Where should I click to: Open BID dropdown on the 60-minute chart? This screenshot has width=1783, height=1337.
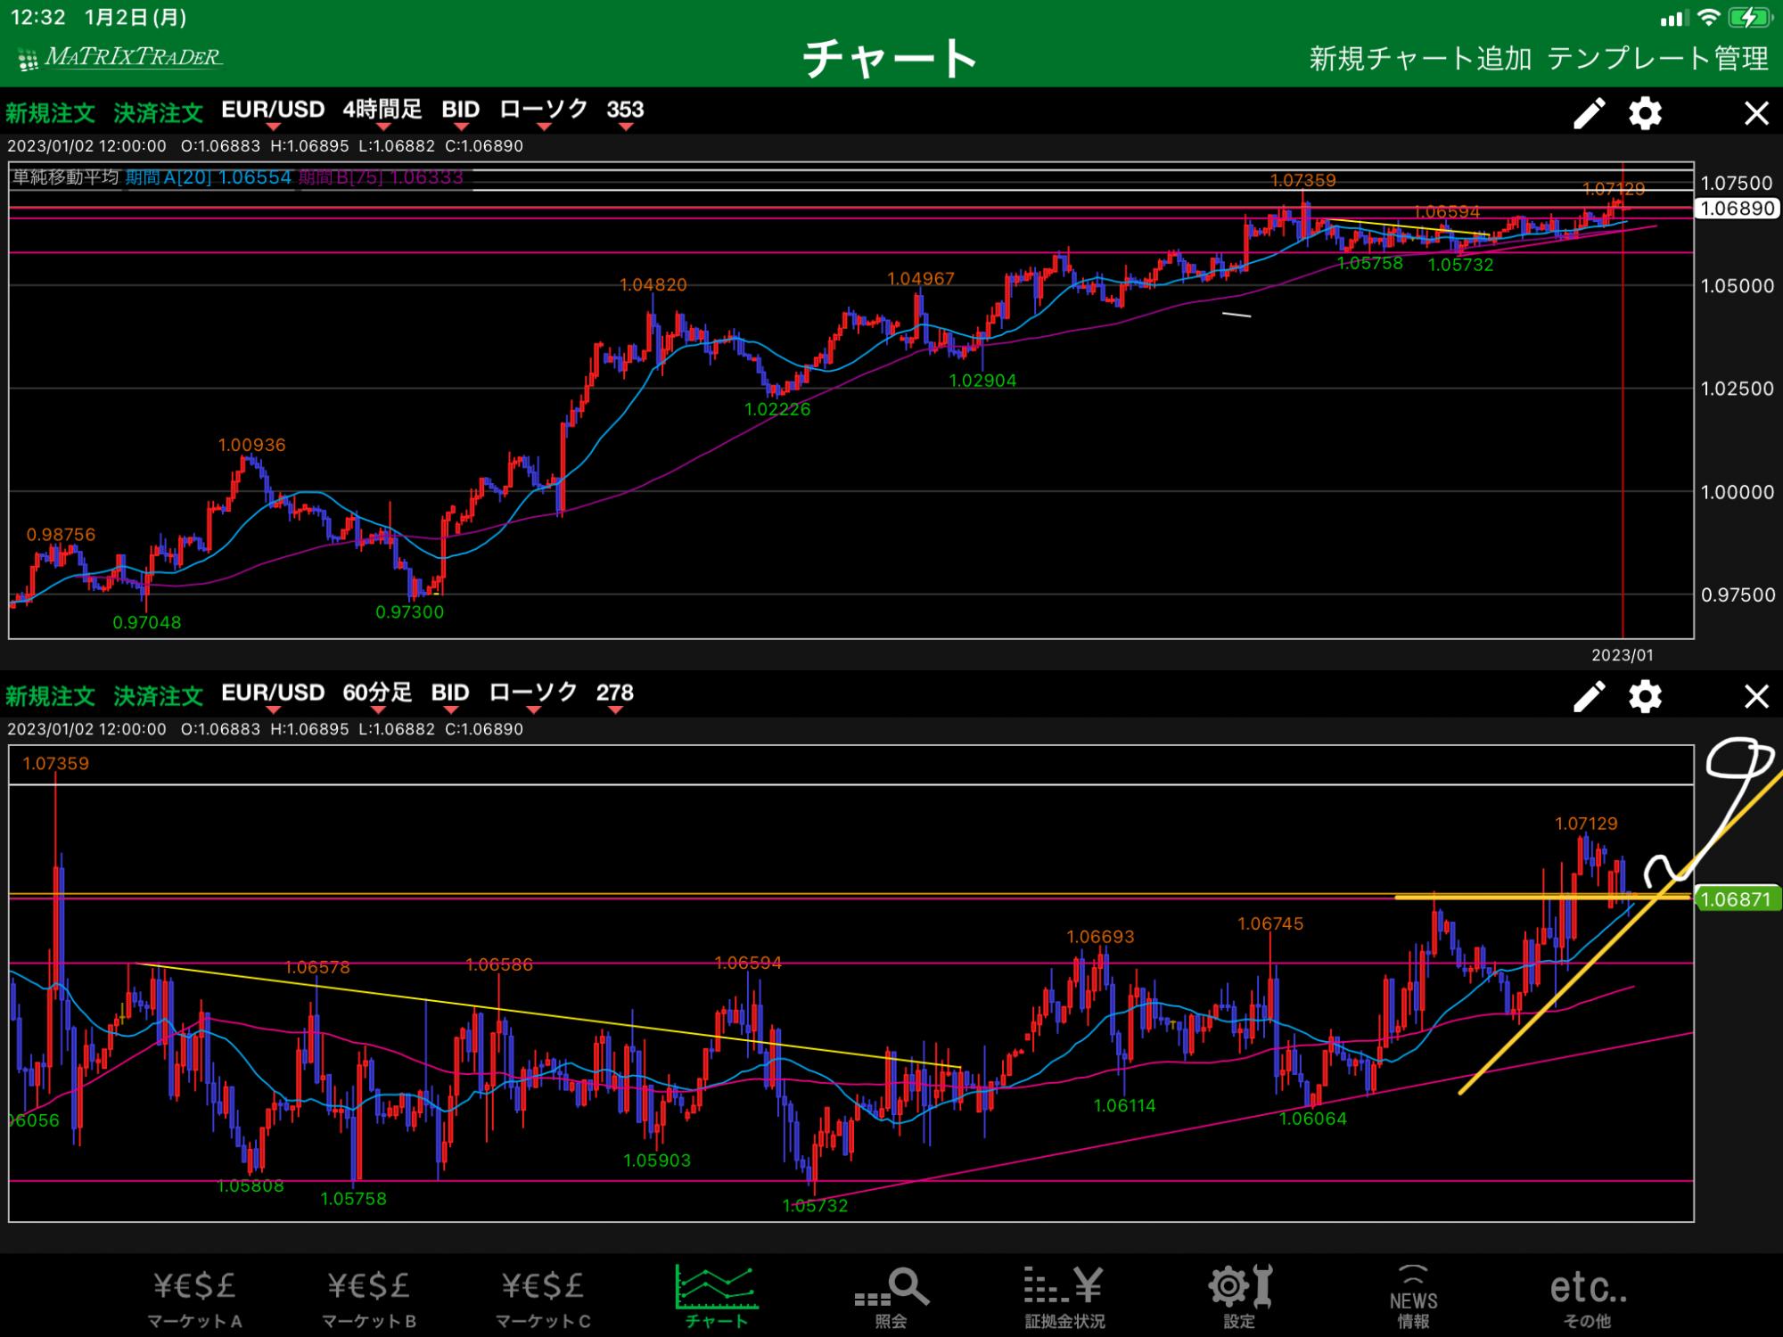coord(450,694)
